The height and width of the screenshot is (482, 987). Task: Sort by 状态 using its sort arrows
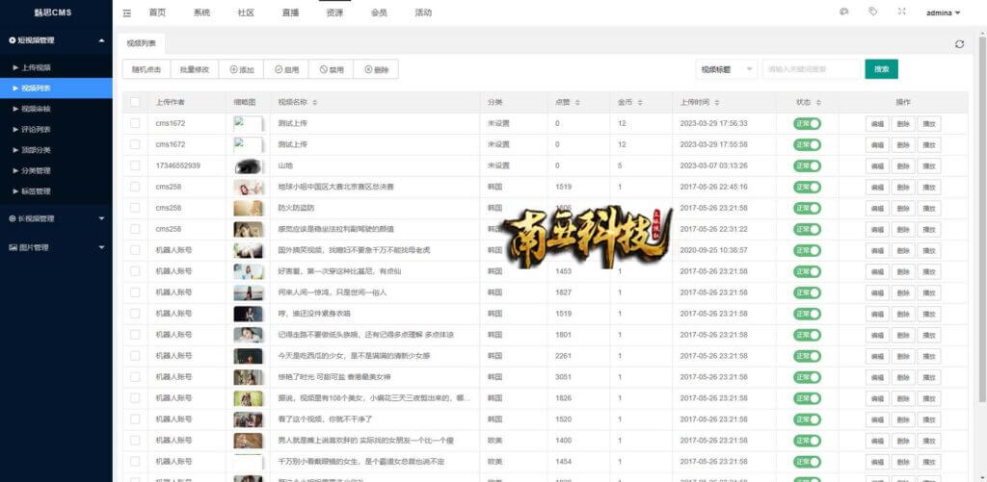click(x=817, y=102)
